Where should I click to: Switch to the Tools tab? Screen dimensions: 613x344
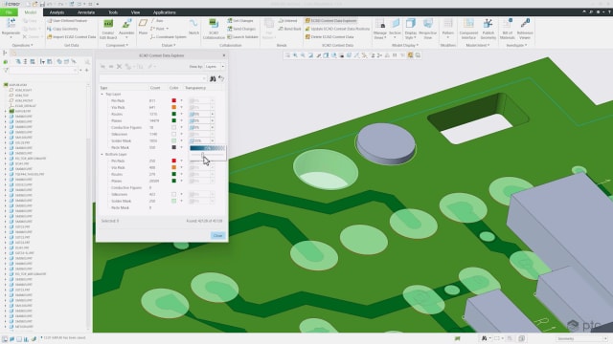click(113, 12)
